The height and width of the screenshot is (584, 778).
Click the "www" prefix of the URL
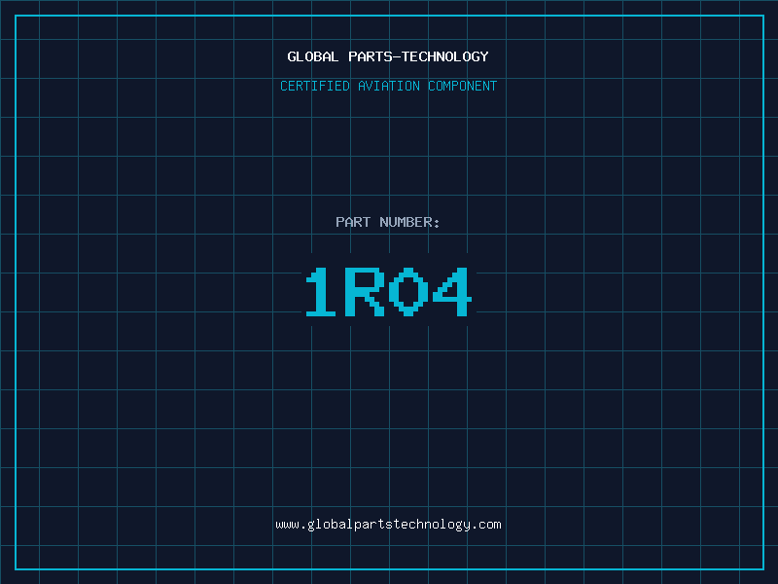[287, 525]
